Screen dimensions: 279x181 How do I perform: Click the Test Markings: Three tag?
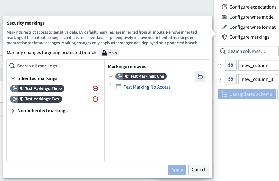click(x=37, y=89)
